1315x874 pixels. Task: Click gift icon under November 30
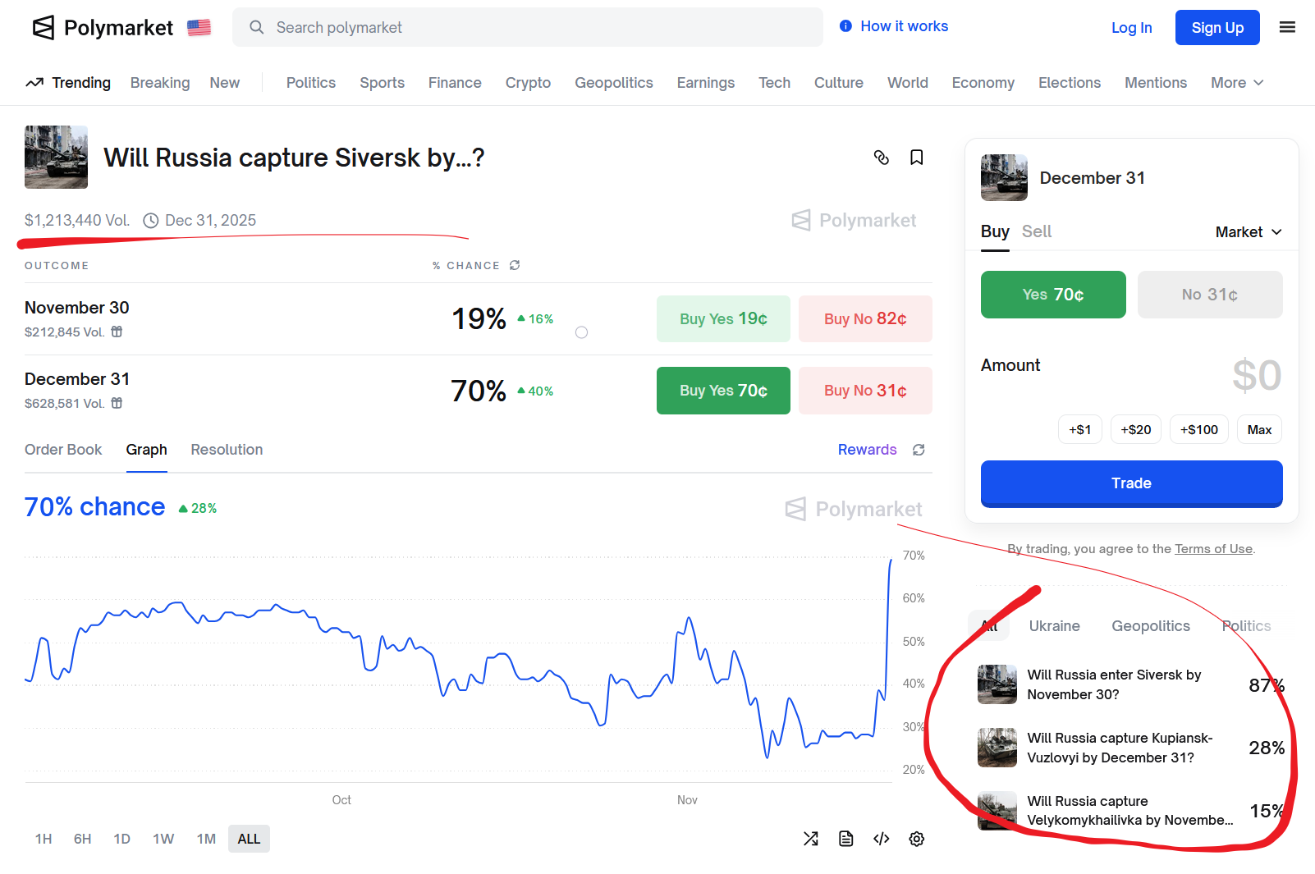point(117,332)
